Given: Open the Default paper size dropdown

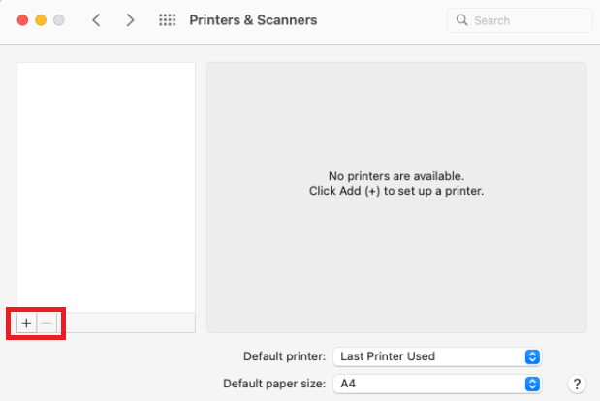Looking at the screenshot, I should [x=434, y=385].
